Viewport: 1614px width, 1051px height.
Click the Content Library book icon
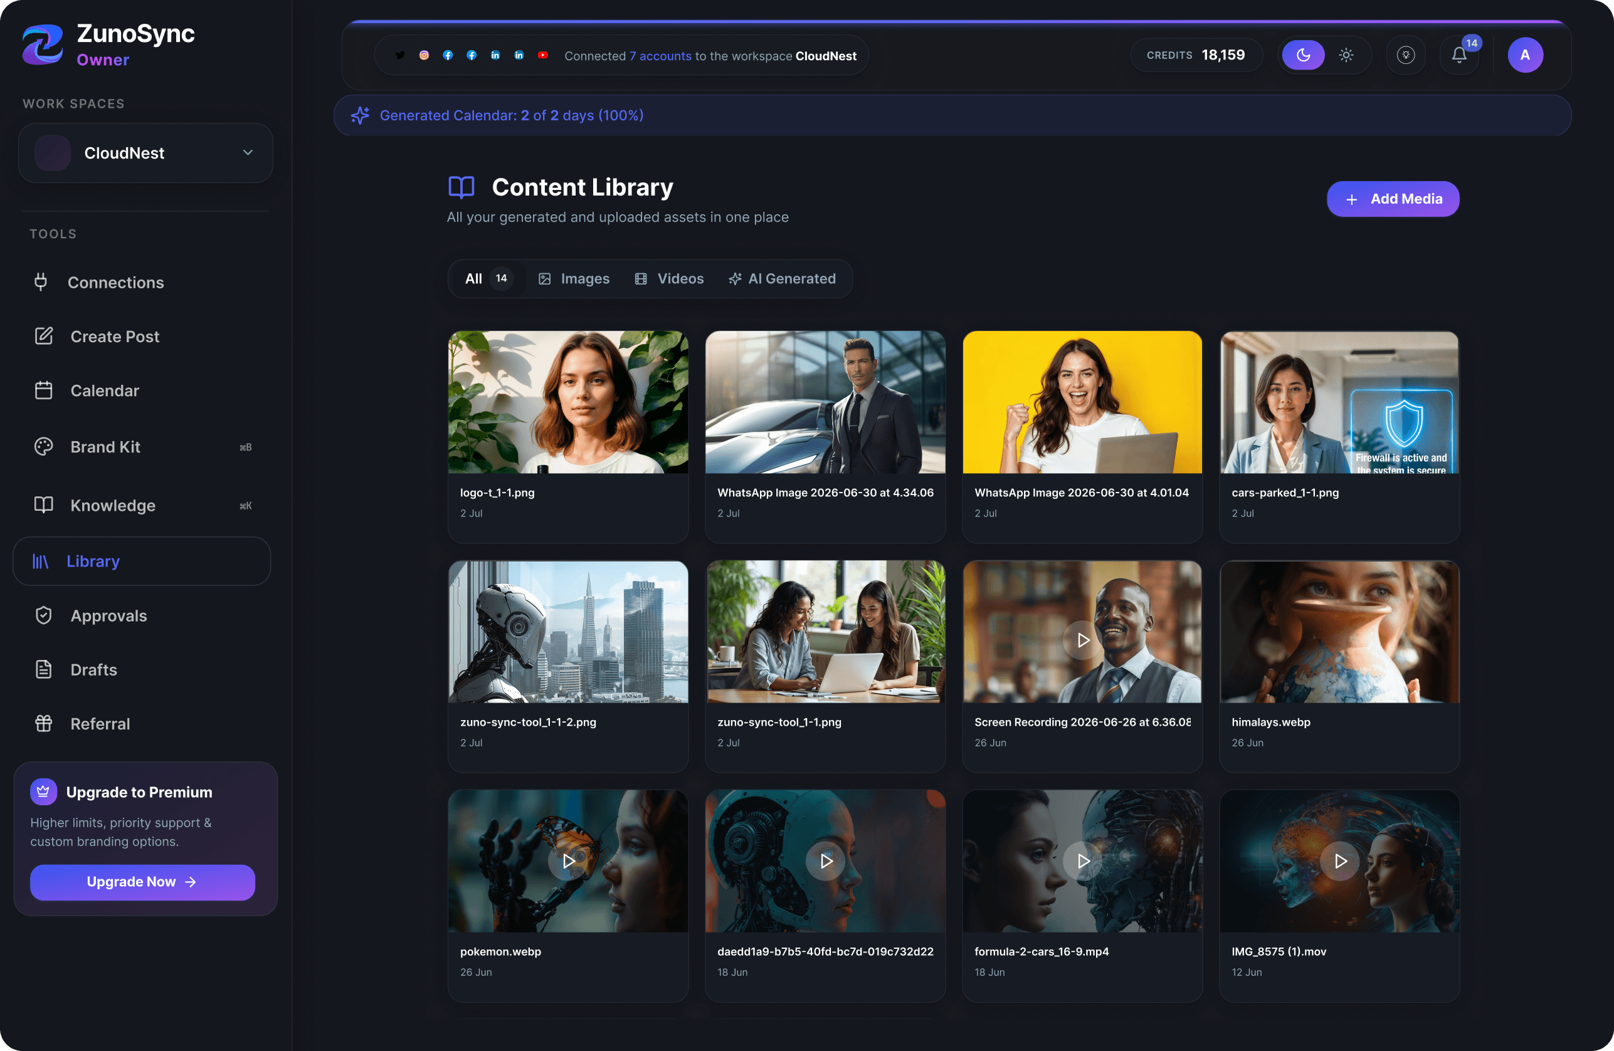click(461, 187)
